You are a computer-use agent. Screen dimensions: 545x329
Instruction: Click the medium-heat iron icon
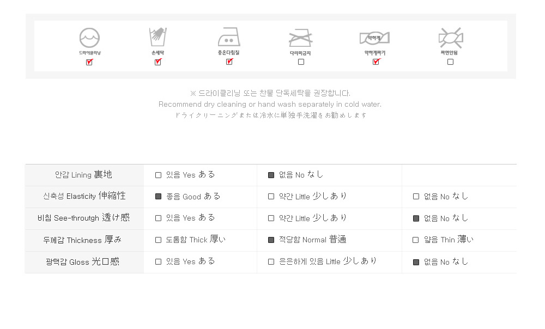(229, 37)
